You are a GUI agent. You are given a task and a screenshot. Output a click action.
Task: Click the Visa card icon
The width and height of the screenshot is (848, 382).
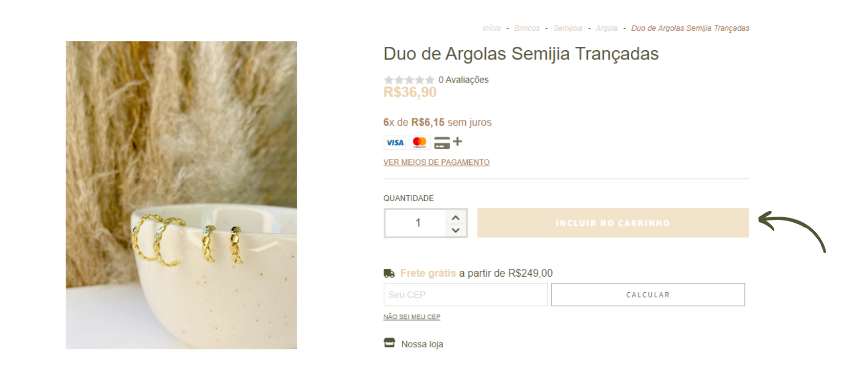click(394, 142)
